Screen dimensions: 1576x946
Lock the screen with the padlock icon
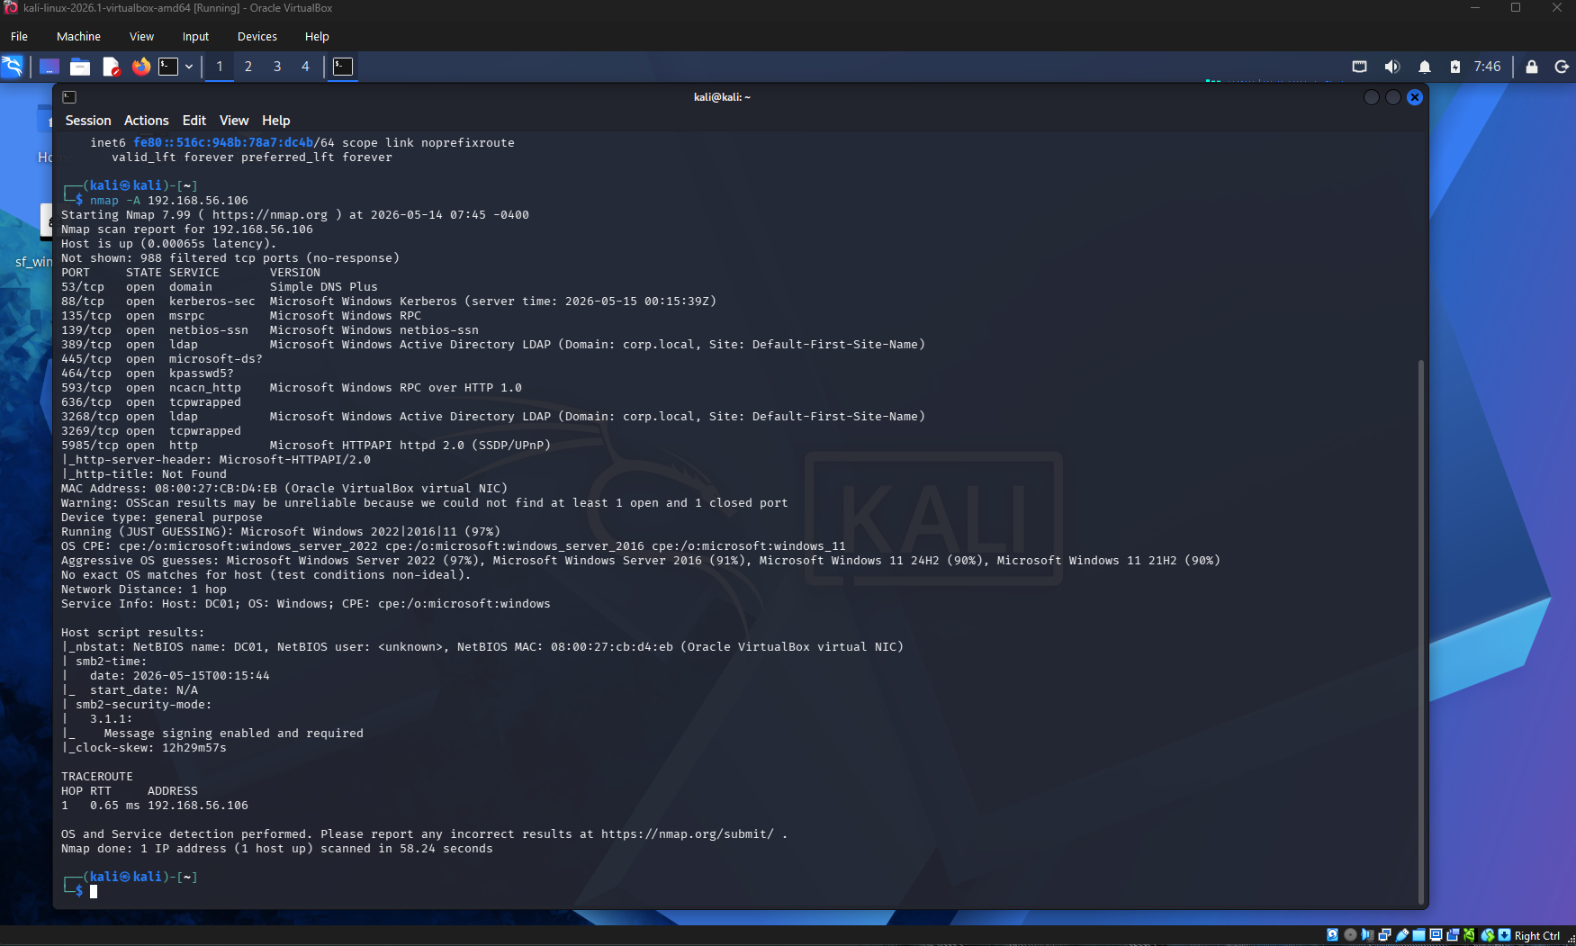pyautogui.click(x=1531, y=67)
